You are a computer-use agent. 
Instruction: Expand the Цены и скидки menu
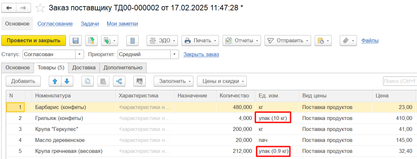[222, 81]
